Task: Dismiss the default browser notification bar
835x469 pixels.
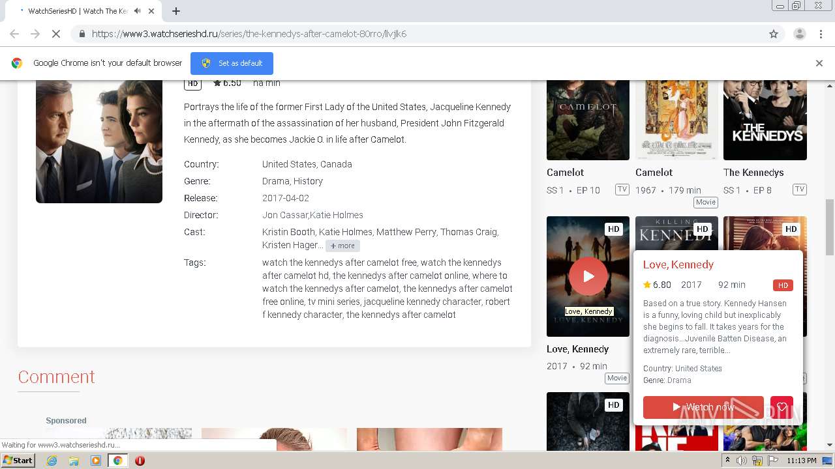Action: point(819,63)
